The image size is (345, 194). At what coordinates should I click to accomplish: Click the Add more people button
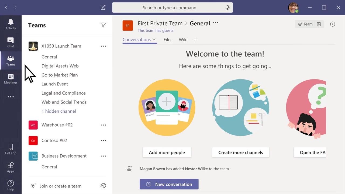click(167, 152)
